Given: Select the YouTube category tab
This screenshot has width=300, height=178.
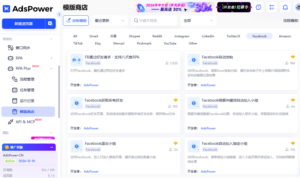Looking at the screenshot, I should (170, 43).
